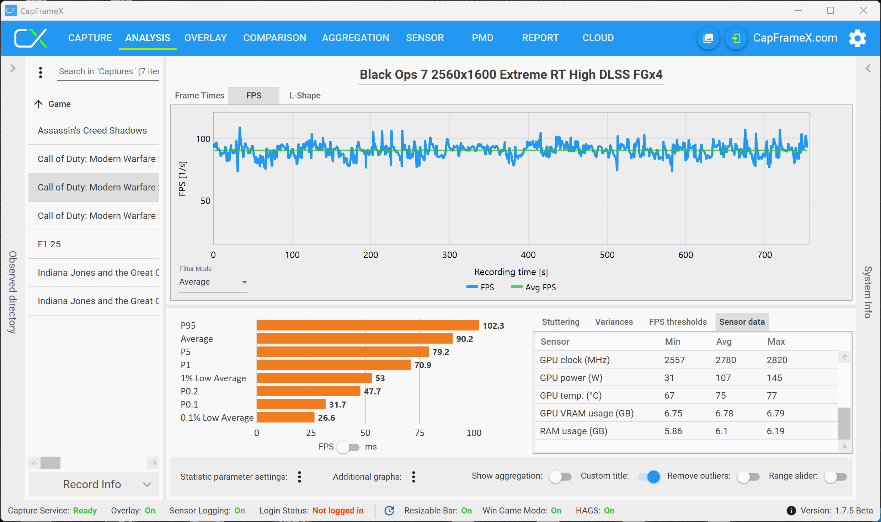Open three-dot menu beside Captures search
The image size is (881, 522).
(x=41, y=72)
